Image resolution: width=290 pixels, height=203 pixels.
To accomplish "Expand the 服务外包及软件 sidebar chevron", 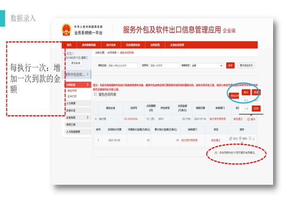I will pyautogui.click(x=87, y=74).
